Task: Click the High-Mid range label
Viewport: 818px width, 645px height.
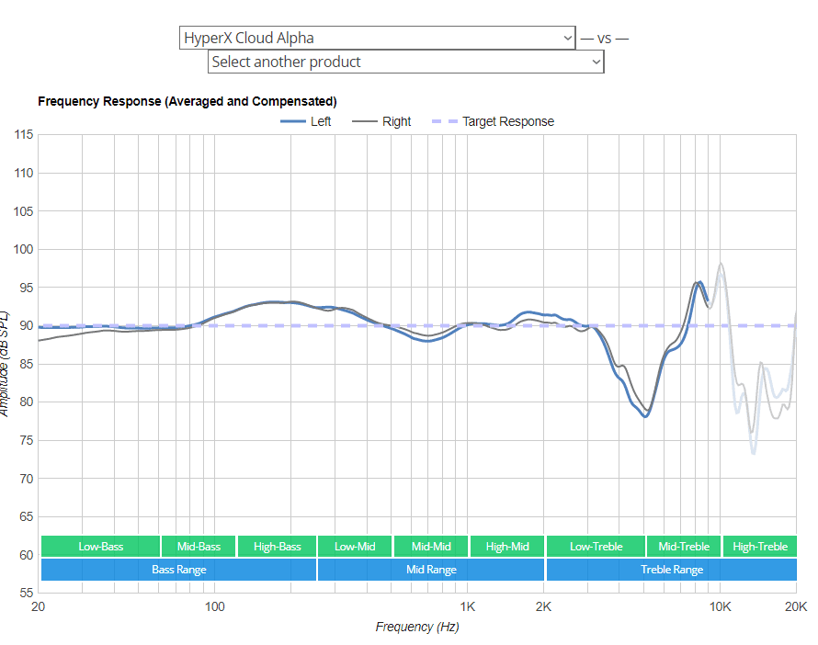Action: tap(507, 547)
